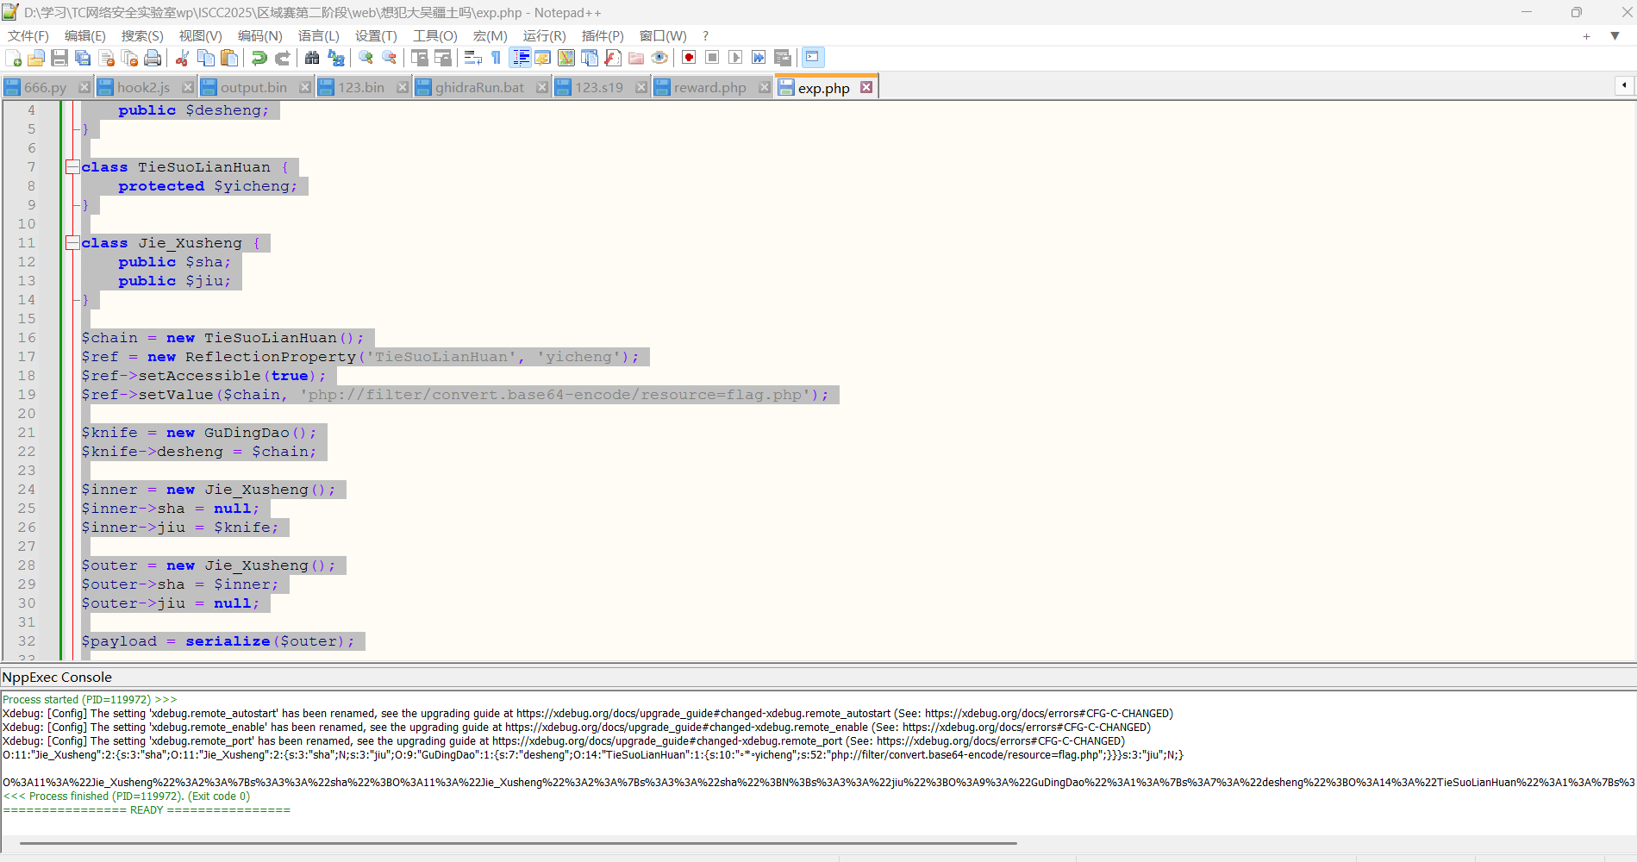Open the 插件(P) menu
The width and height of the screenshot is (1637, 862).
pos(603,35)
